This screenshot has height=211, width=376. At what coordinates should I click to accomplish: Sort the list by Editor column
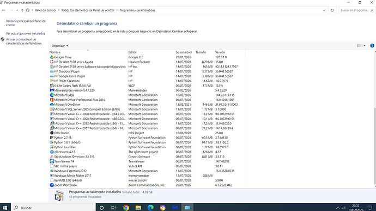[151, 52]
